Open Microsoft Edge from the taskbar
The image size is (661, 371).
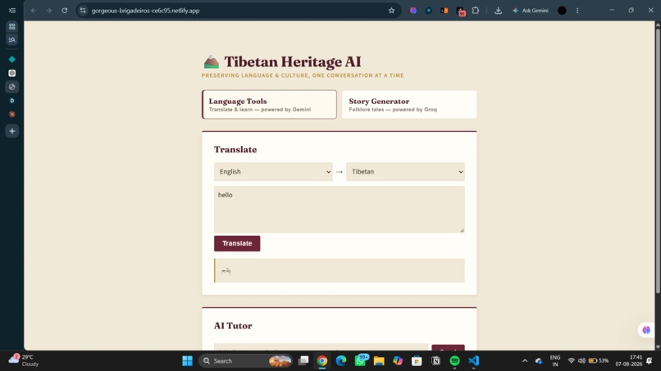point(341,361)
